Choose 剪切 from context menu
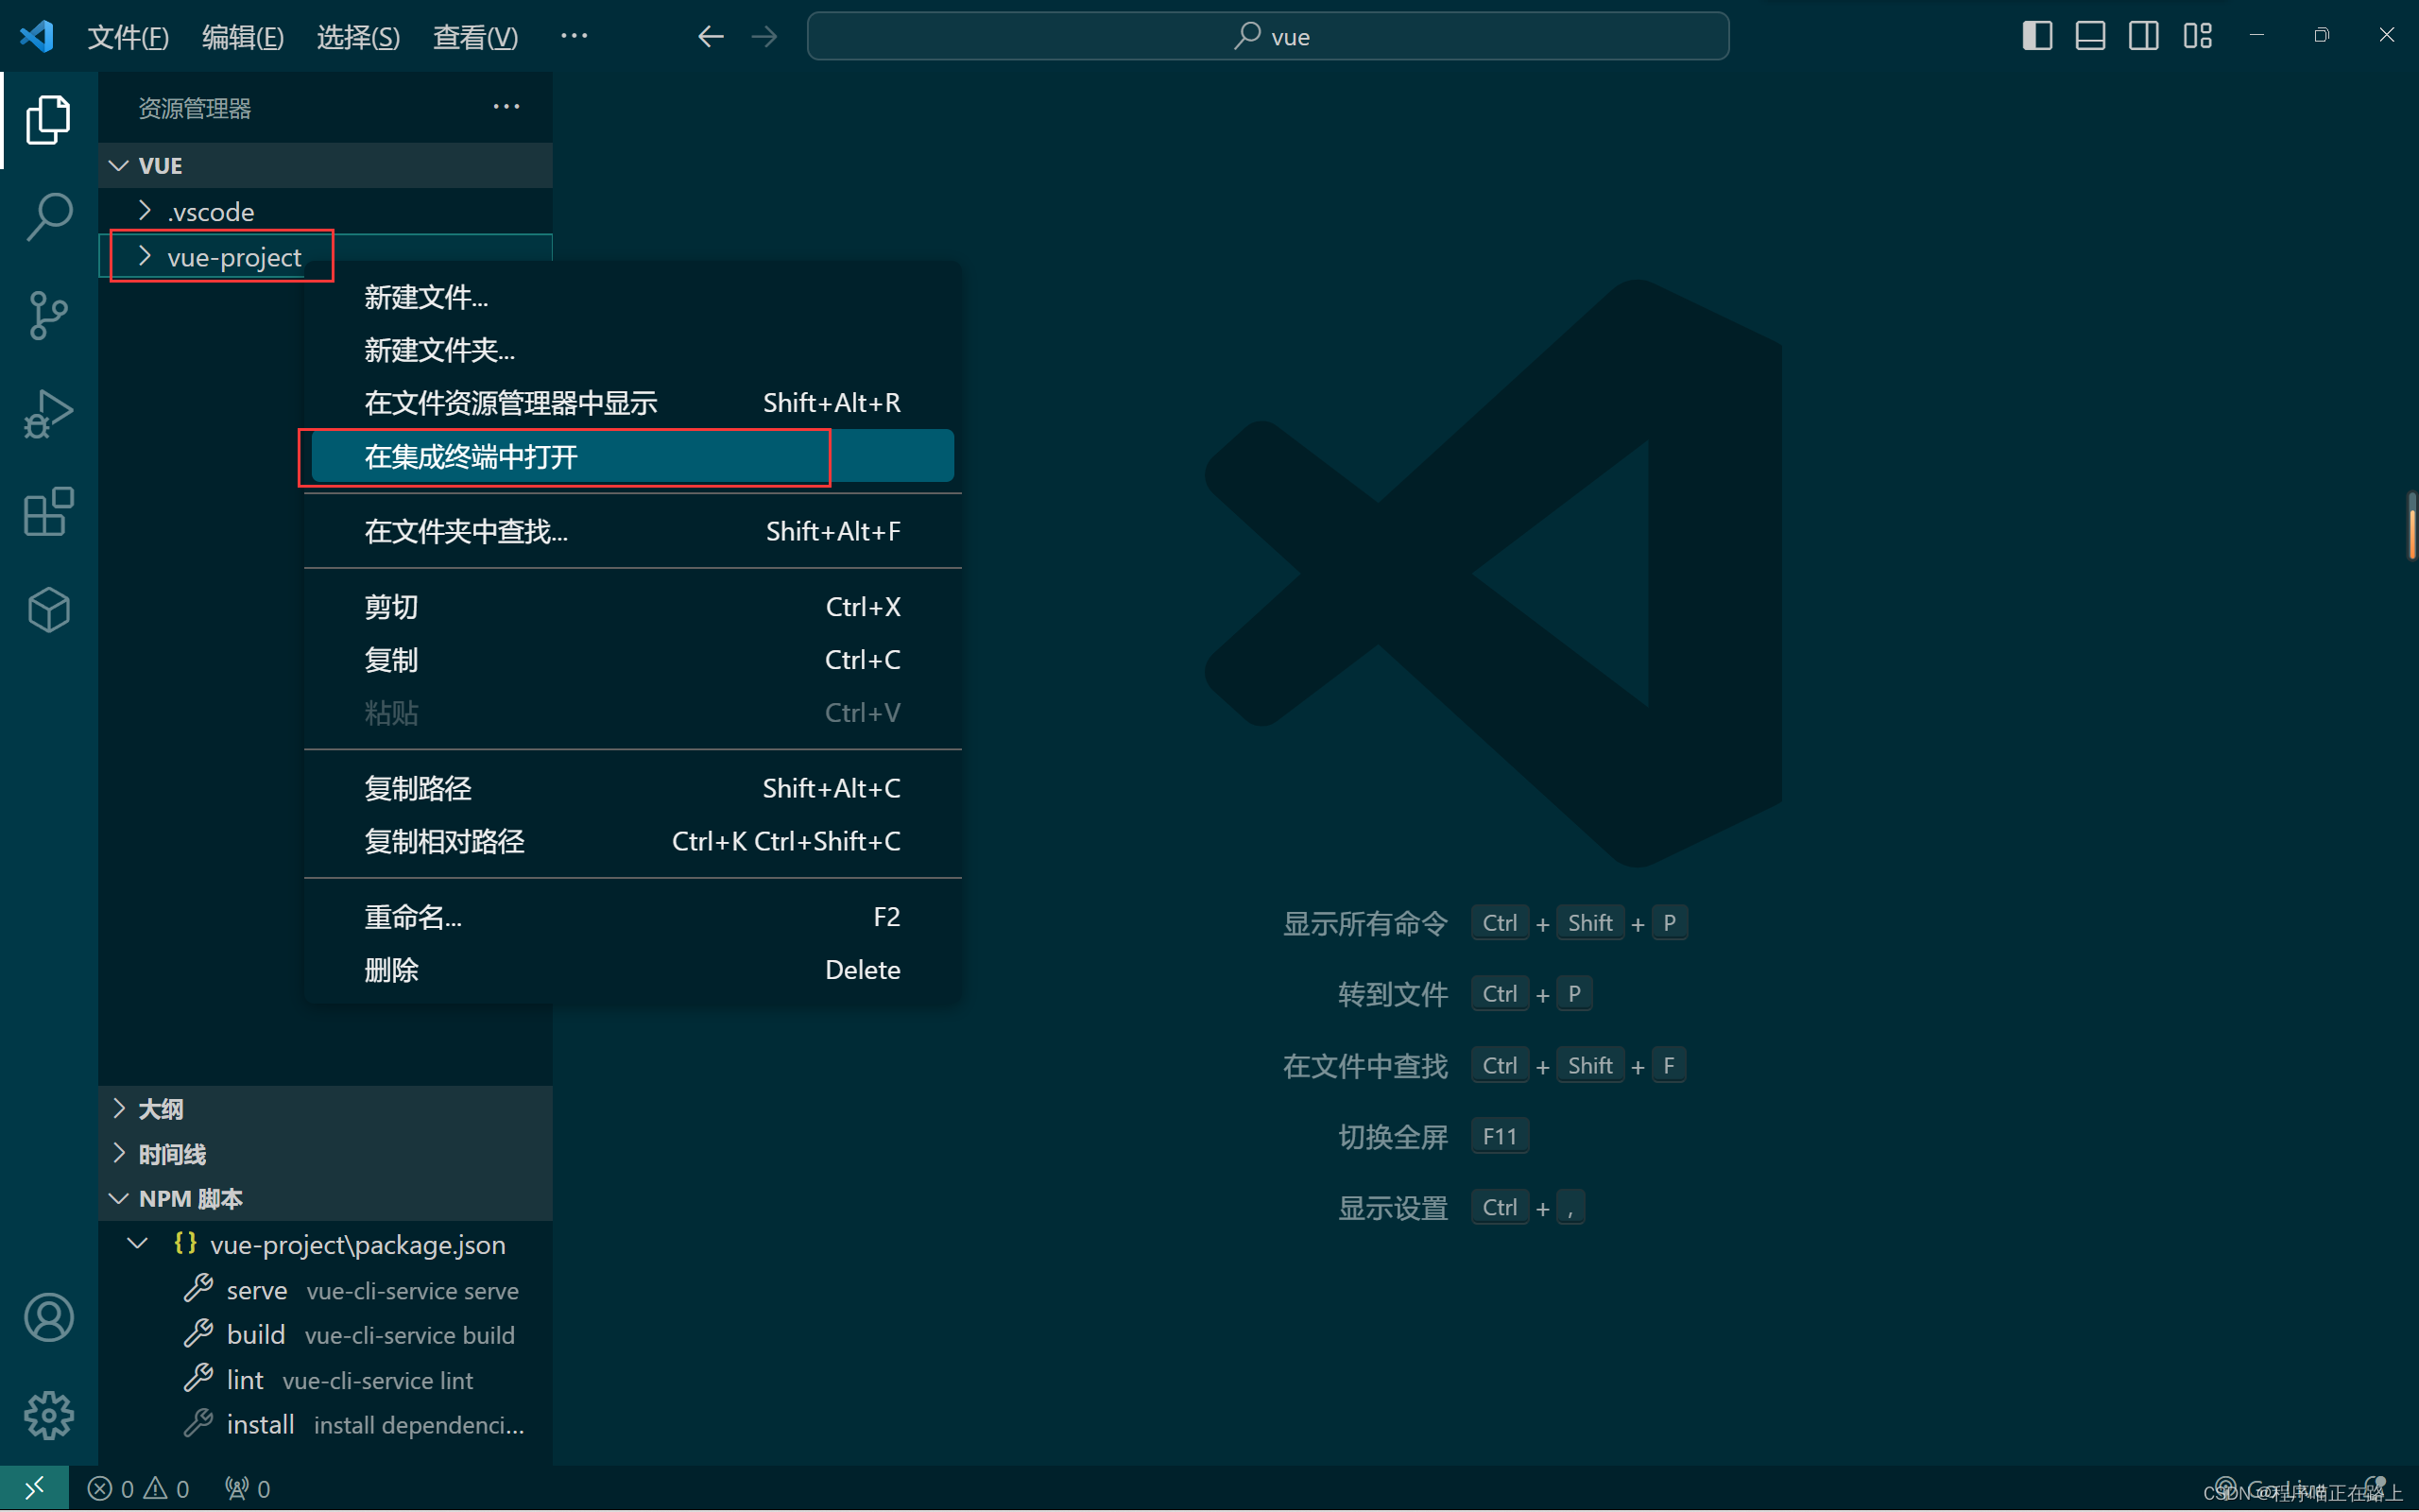 point(633,607)
